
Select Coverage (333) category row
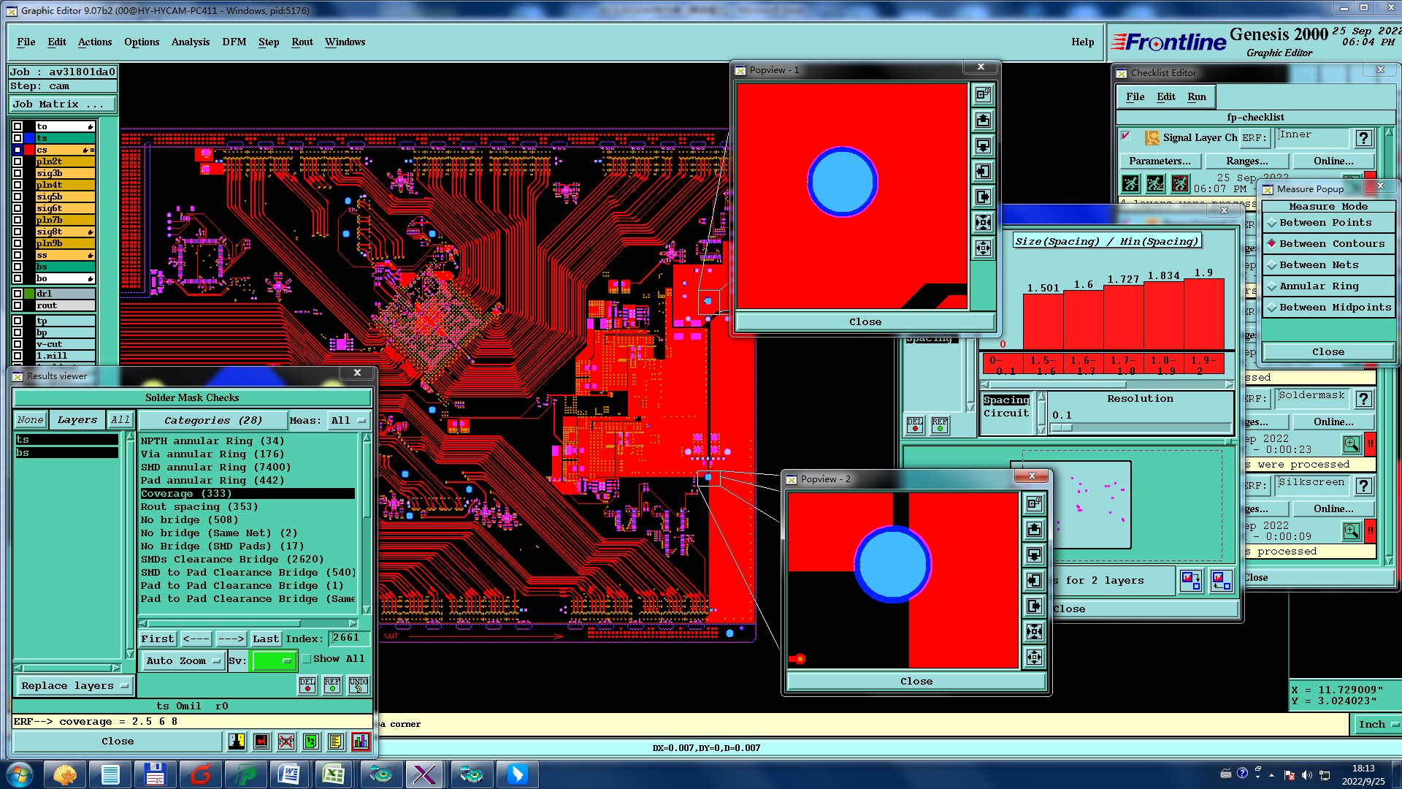[248, 494]
